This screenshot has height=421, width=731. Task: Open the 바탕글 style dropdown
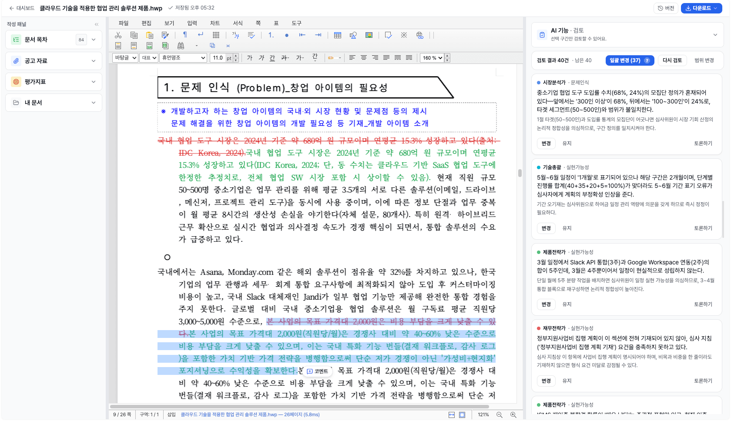125,58
